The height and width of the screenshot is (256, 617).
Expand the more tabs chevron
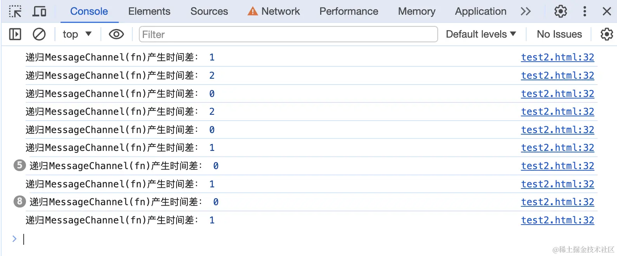click(x=526, y=11)
